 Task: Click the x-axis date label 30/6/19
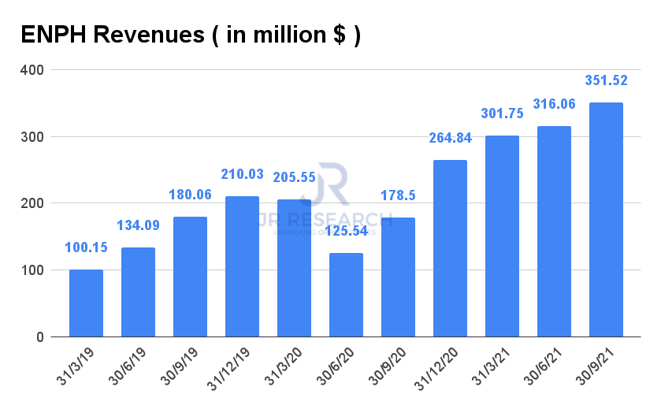click(x=128, y=366)
